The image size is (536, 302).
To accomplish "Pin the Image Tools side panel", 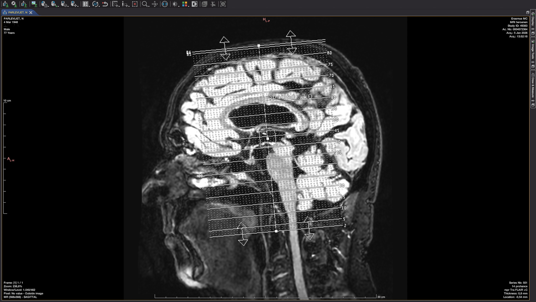I will [533, 62].
